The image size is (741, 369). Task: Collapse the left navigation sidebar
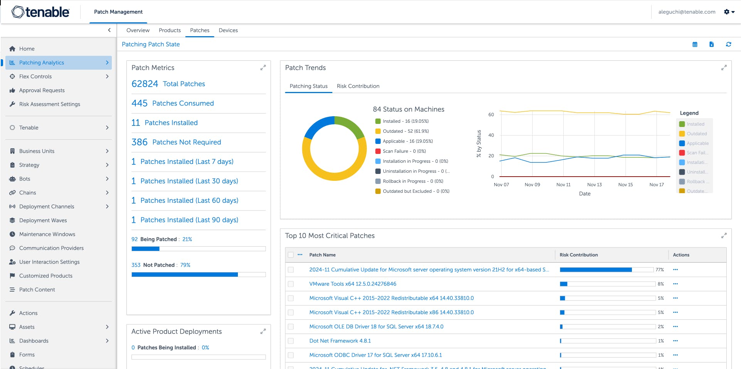(109, 30)
